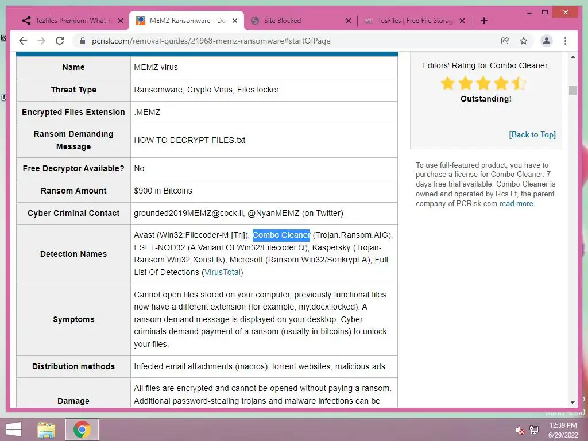588x441 pixels.
Task: Follow the read more link
Action: tap(516, 204)
